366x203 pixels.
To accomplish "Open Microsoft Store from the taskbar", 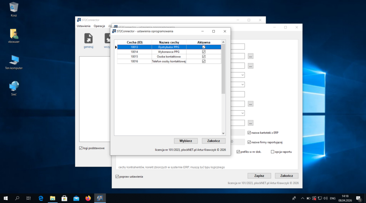I will point(64,198).
